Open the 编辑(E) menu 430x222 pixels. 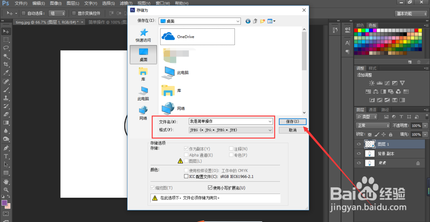point(38,3)
